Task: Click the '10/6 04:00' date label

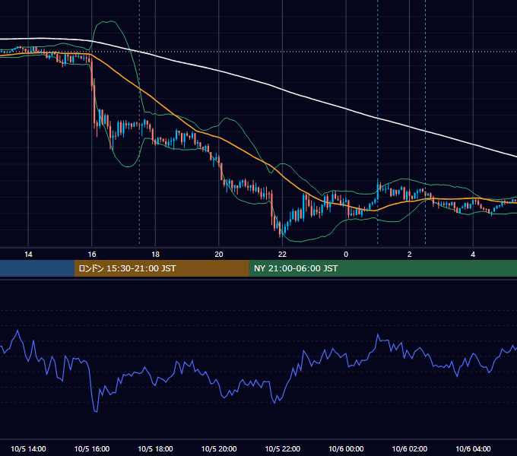Action: click(x=473, y=448)
